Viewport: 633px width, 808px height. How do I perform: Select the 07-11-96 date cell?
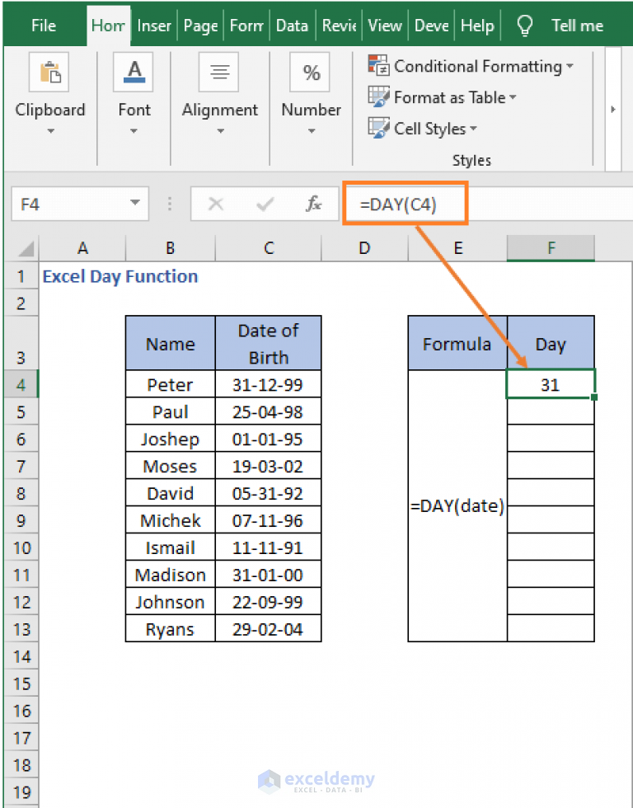point(269,520)
